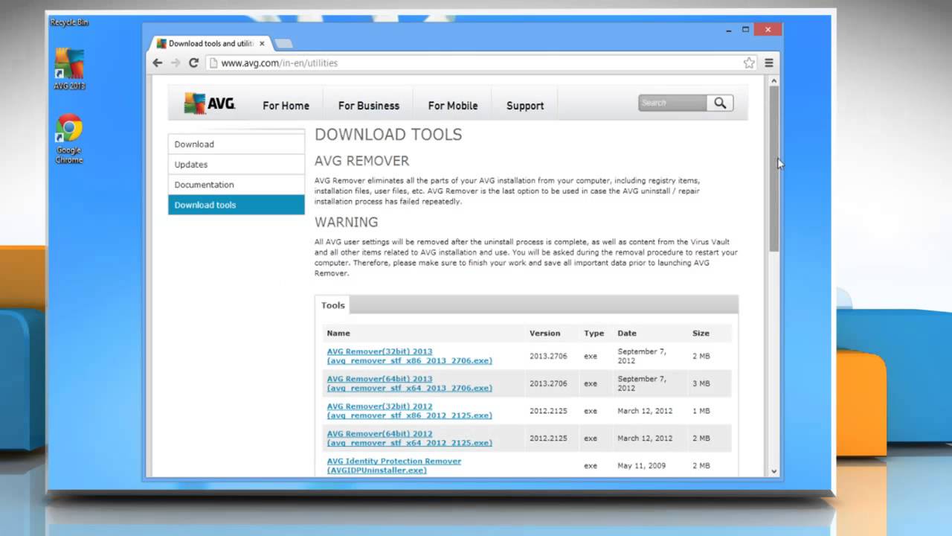The width and height of the screenshot is (952, 536).
Task: Open the For Home menu
Action: click(x=286, y=106)
